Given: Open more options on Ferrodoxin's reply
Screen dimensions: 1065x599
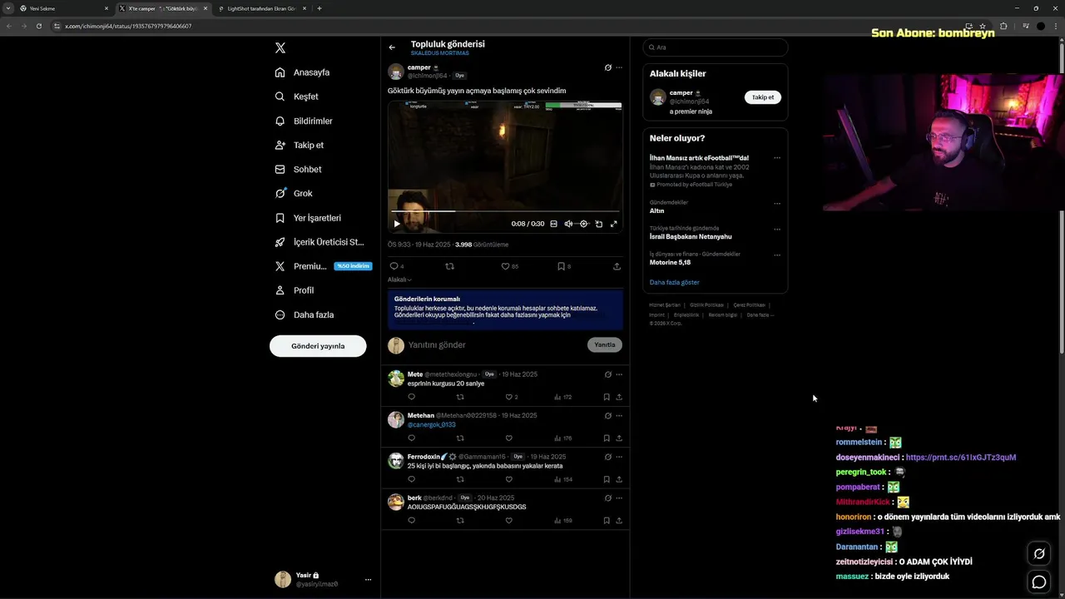Looking at the screenshot, I should (619, 457).
